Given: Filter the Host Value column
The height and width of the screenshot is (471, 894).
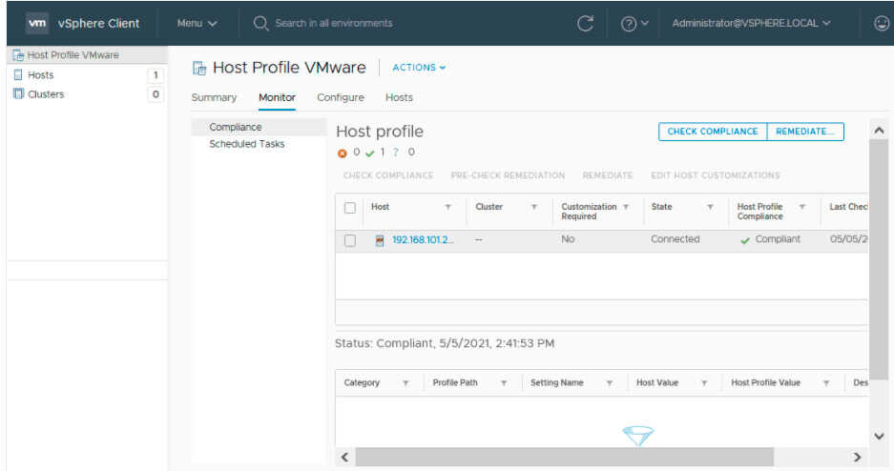Looking at the screenshot, I should click(704, 383).
